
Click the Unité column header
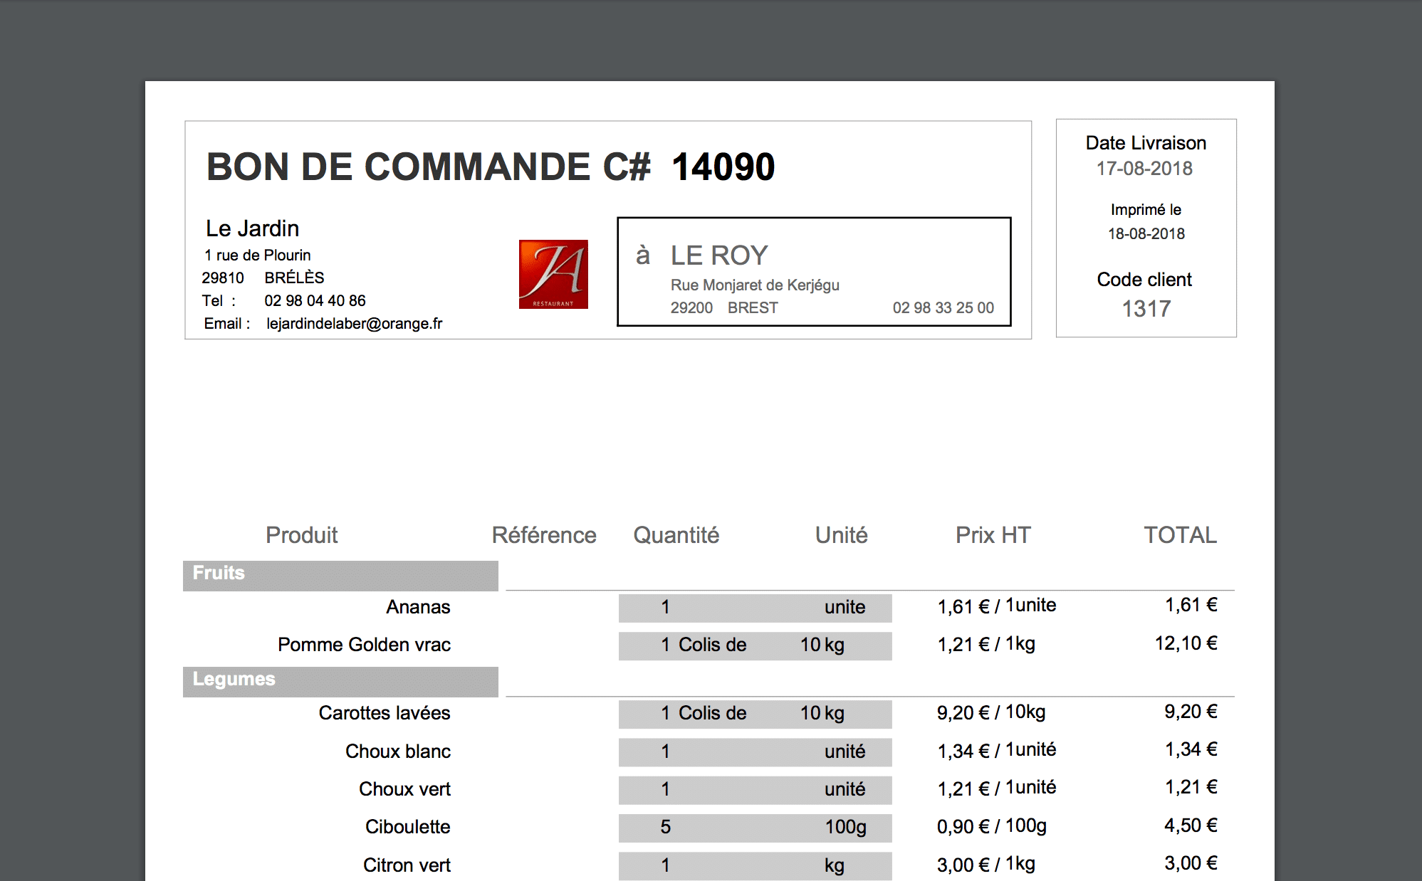tap(841, 535)
